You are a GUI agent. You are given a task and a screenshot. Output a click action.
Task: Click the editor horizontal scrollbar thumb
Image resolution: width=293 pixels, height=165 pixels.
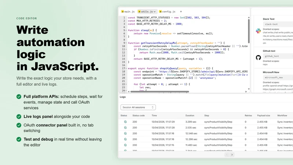(160, 92)
